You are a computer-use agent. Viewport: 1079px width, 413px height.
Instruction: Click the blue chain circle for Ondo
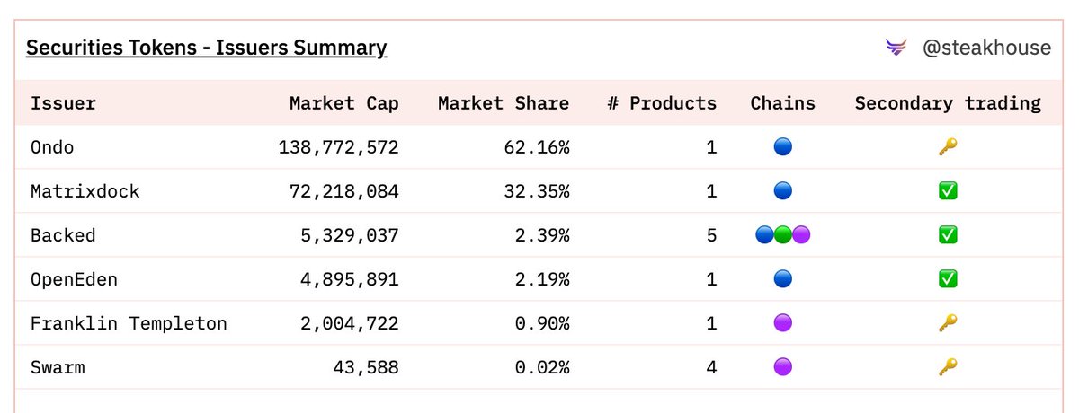[783, 146]
